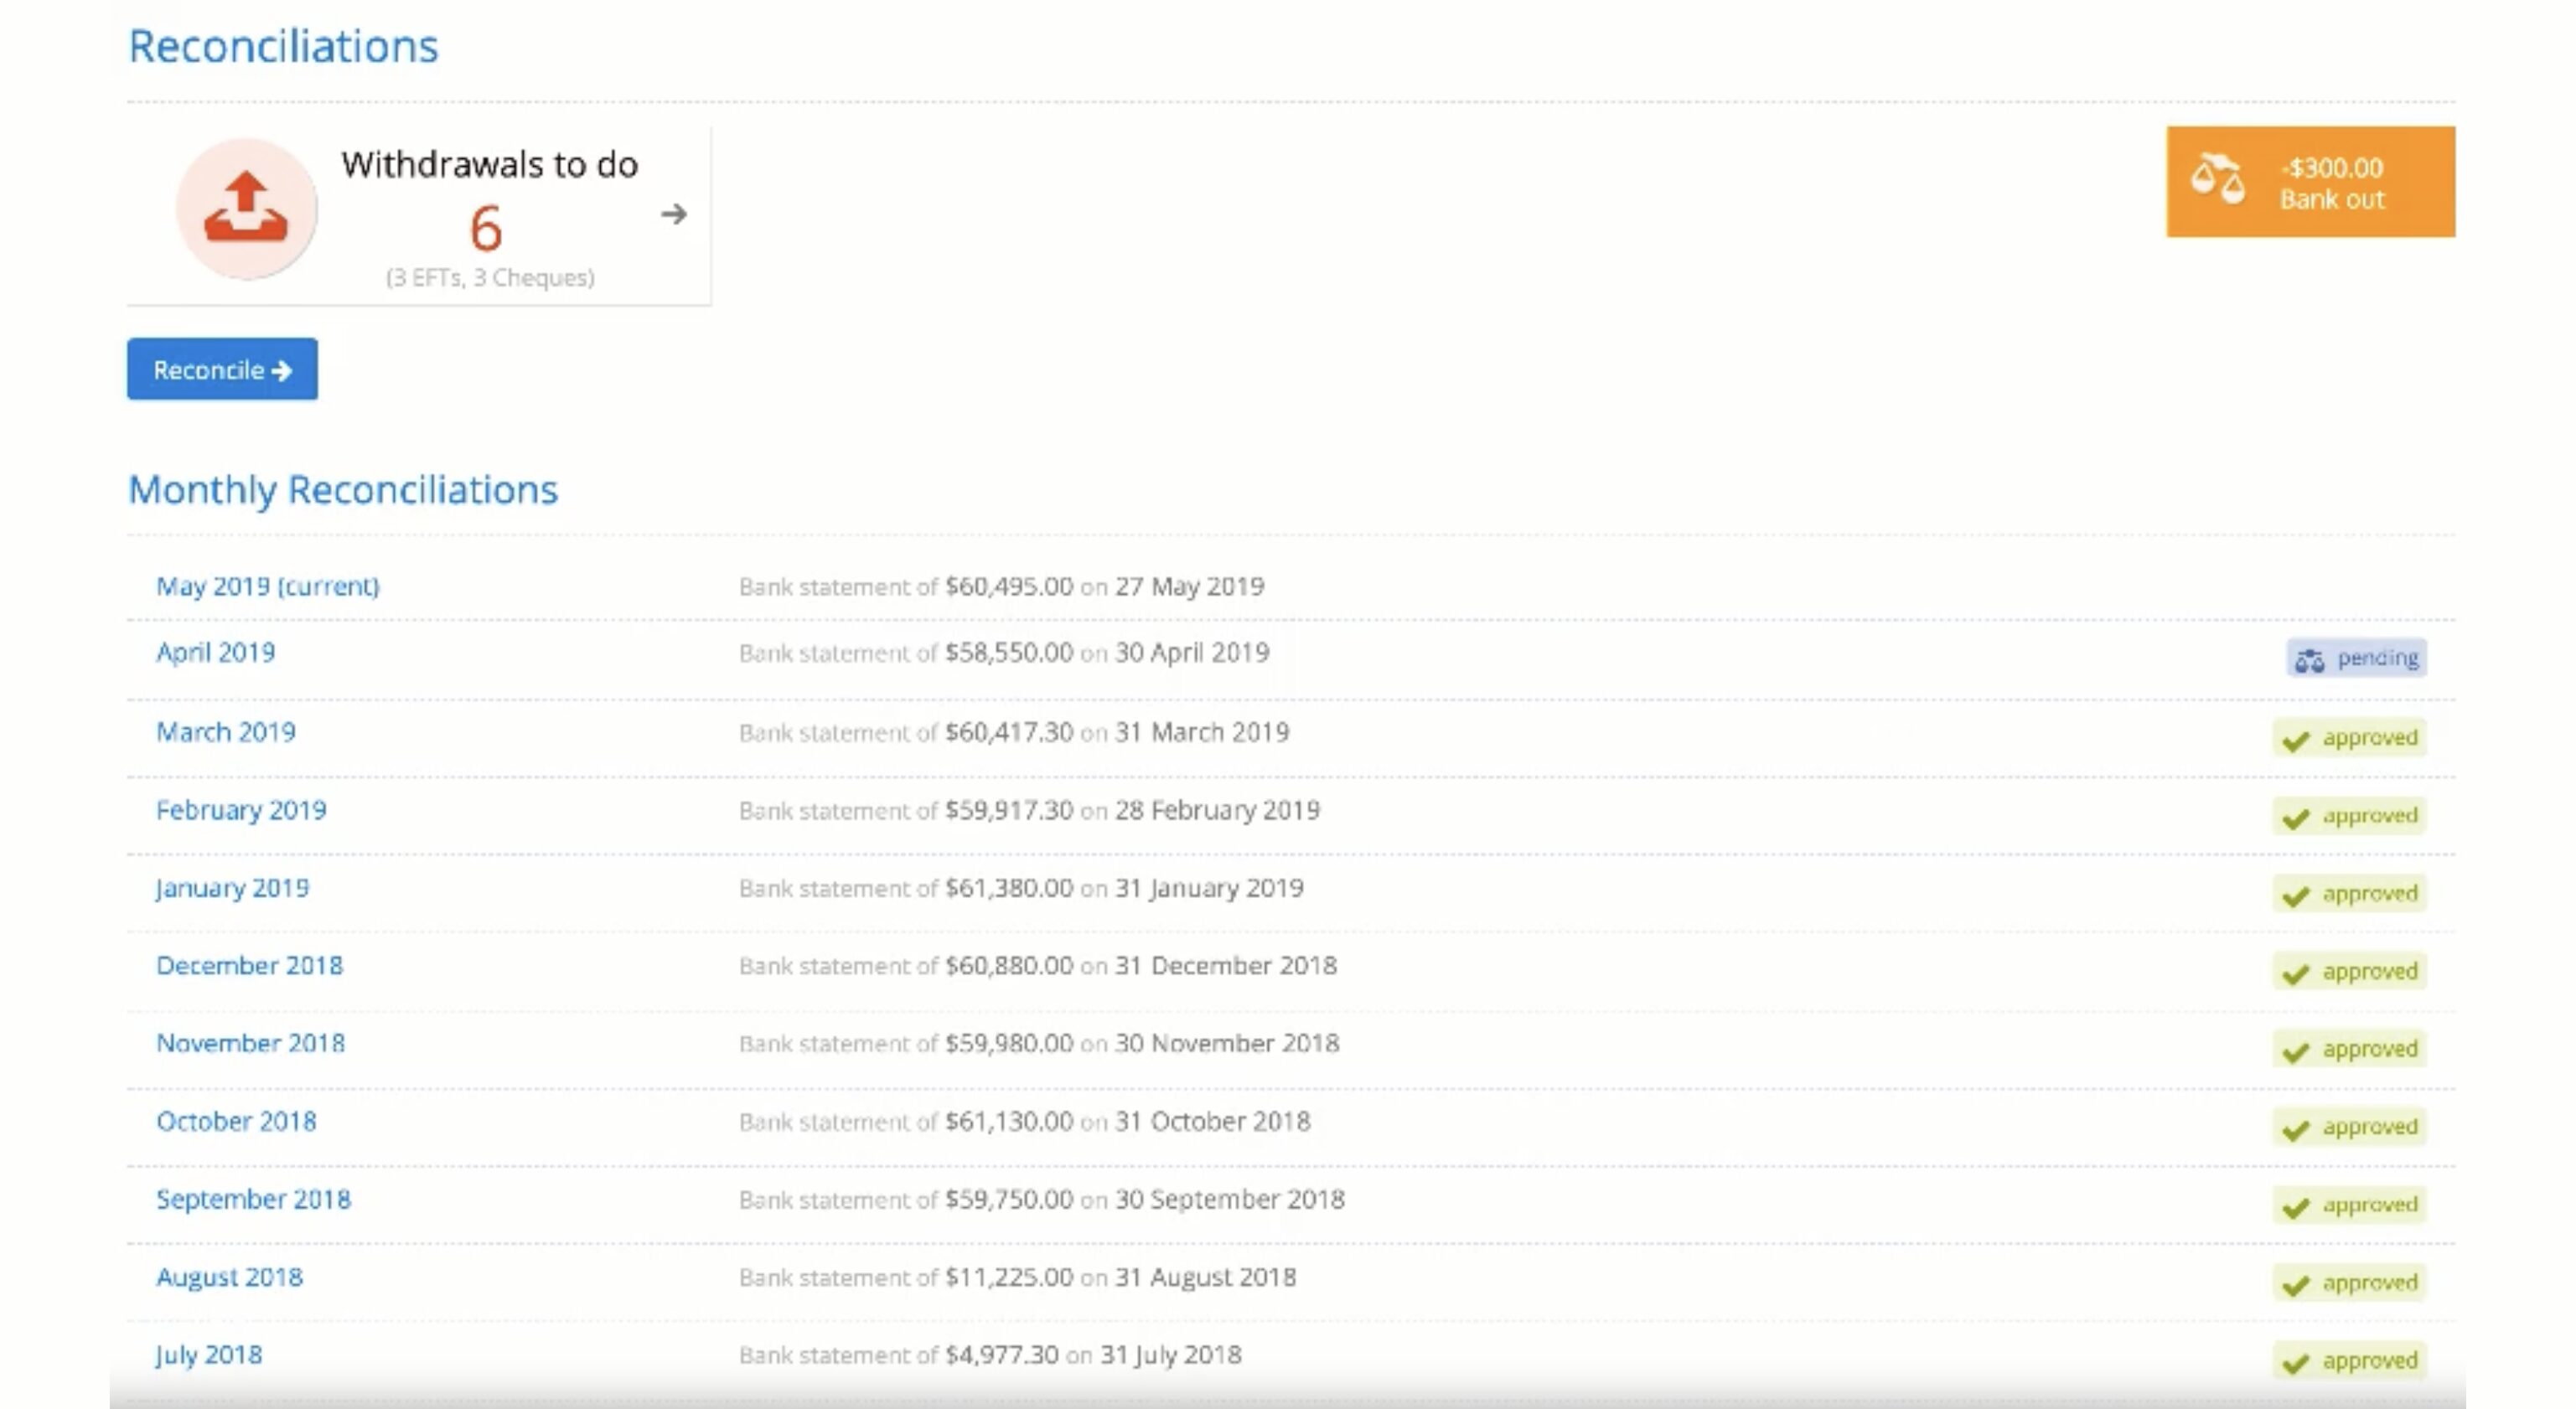This screenshot has width=2576, height=1409.
Task: Open the October 2018 reconciliation
Action: 236,1121
